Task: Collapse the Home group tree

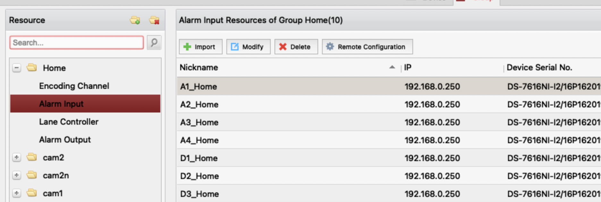Action: pos(17,68)
